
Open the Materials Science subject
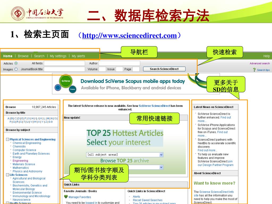pyautogui.click(x=24, y=164)
